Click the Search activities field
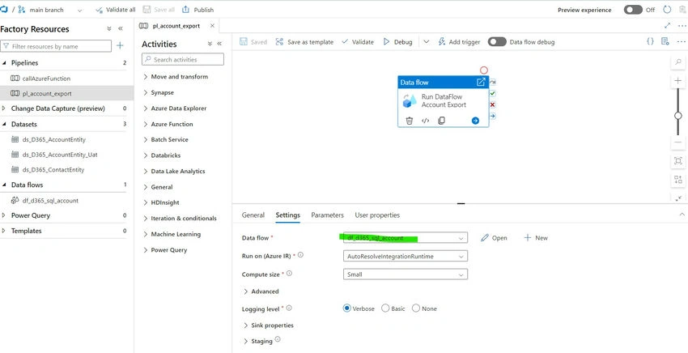This screenshot has width=688, height=353. coord(183,59)
